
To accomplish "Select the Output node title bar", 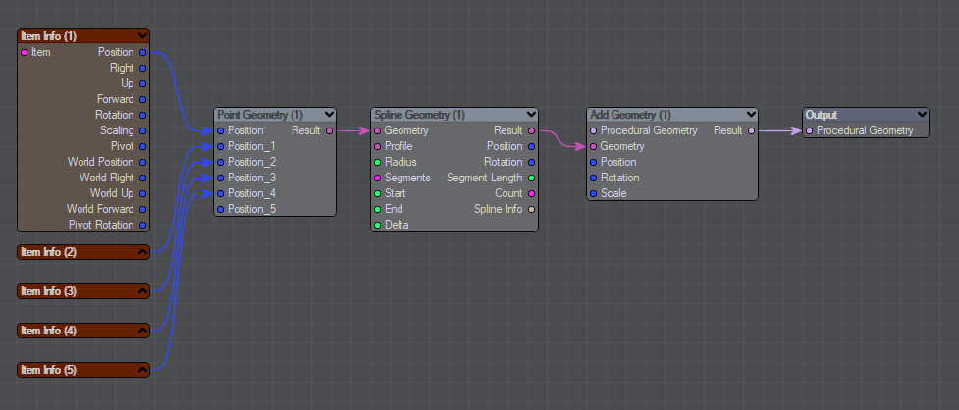I will [854, 115].
